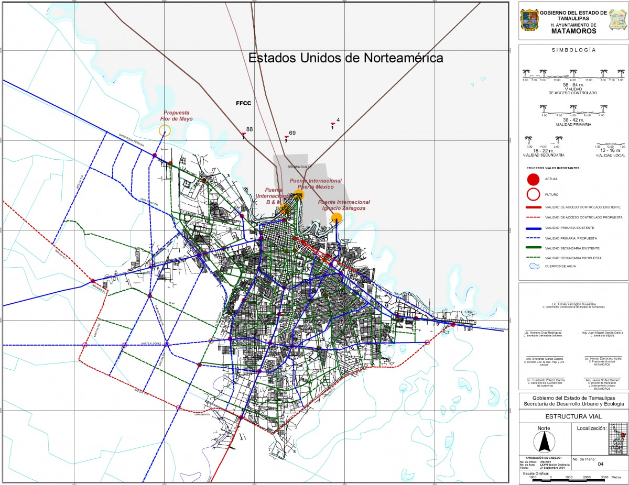Click the orange Puerta México bridge marker

point(299,195)
